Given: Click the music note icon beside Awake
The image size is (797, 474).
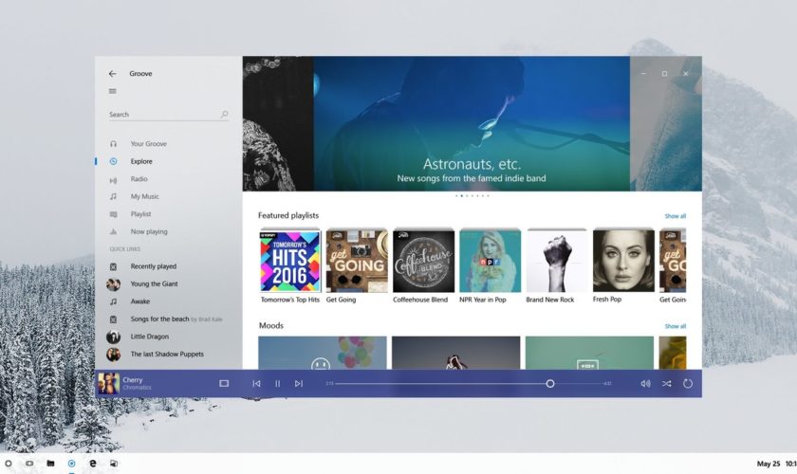Looking at the screenshot, I should click(x=113, y=301).
